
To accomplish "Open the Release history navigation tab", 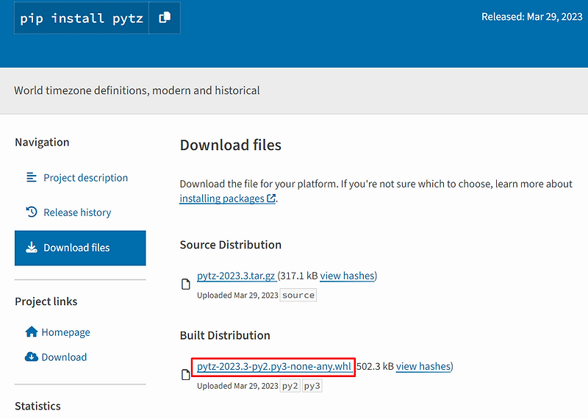I will [77, 212].
